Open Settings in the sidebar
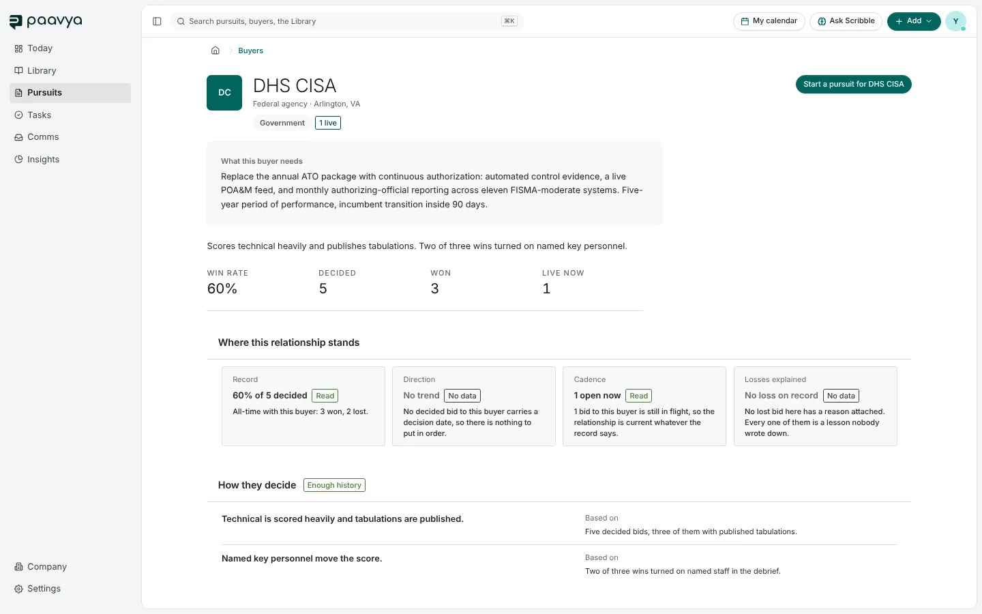 click(x=70, y=589)
